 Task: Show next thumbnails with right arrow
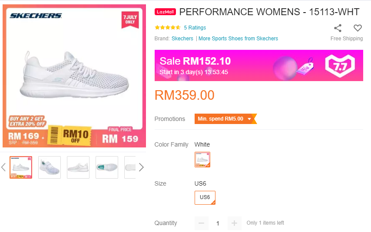pos(141,167)
